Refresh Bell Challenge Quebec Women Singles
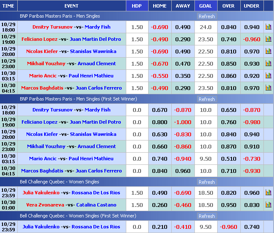Image resolution: width=274 pixels, height=233 pixels. click(x=206, y=182)
